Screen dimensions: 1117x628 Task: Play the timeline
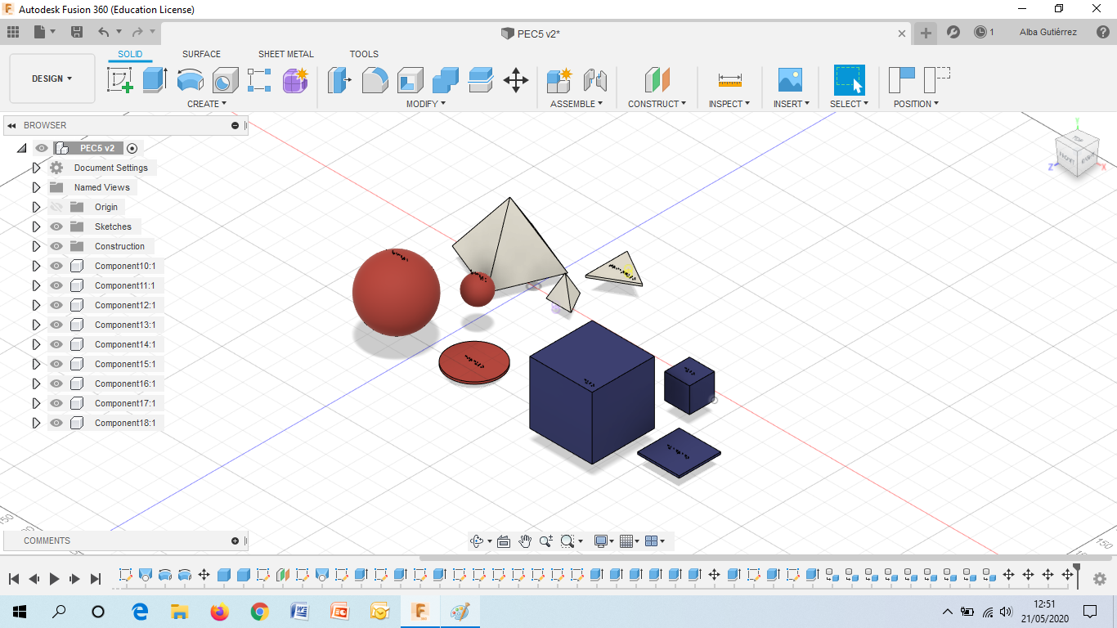54,579
